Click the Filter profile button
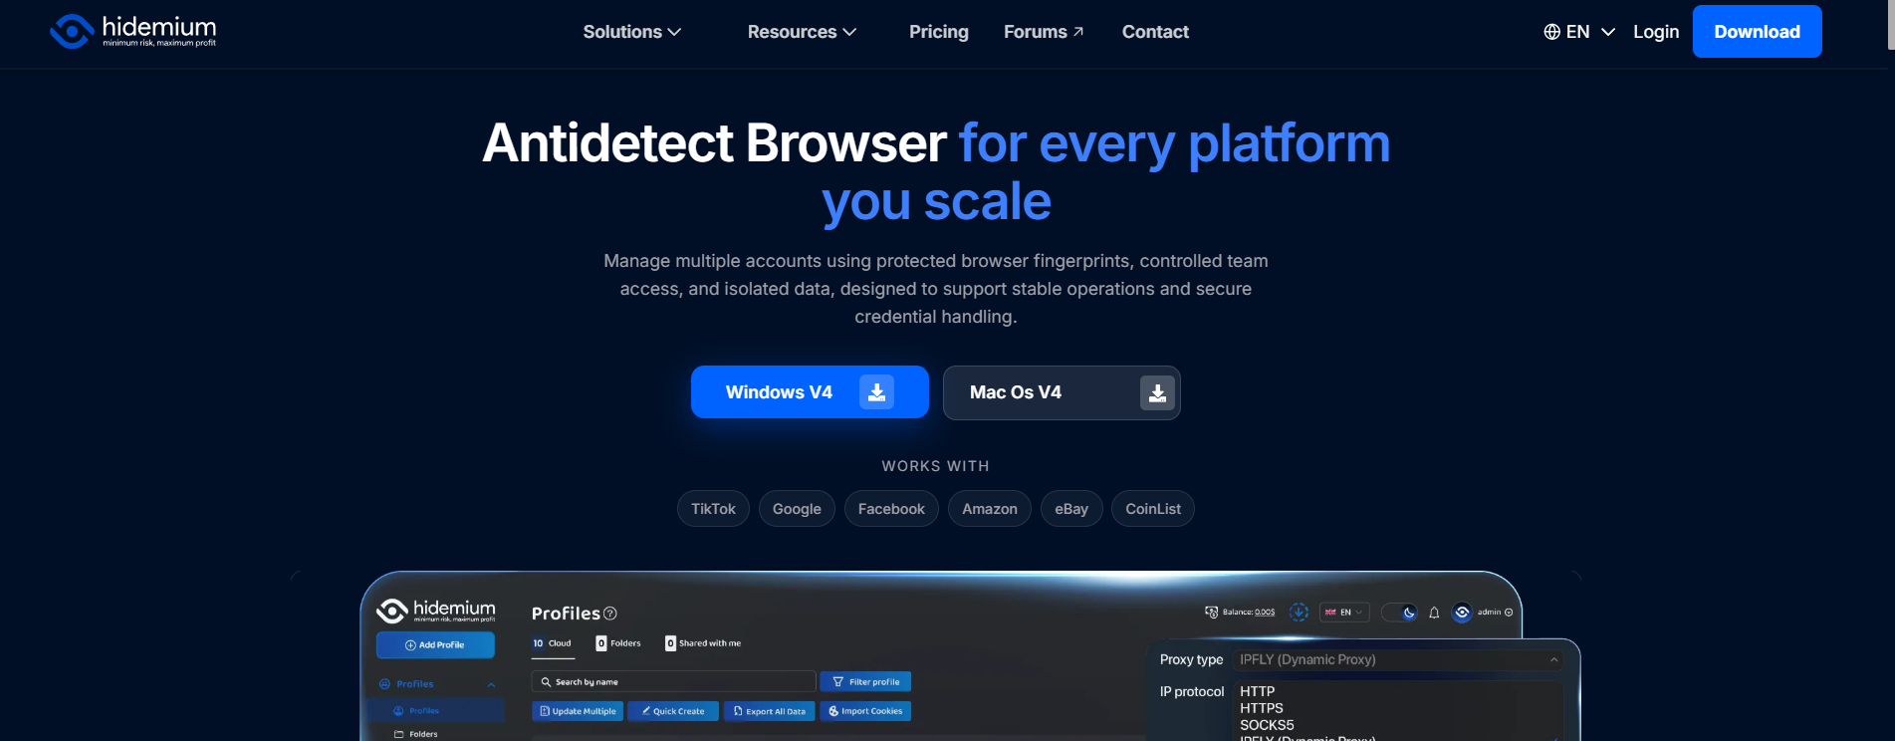Viewport: 1895px width, 741px height. click(865, 682)
